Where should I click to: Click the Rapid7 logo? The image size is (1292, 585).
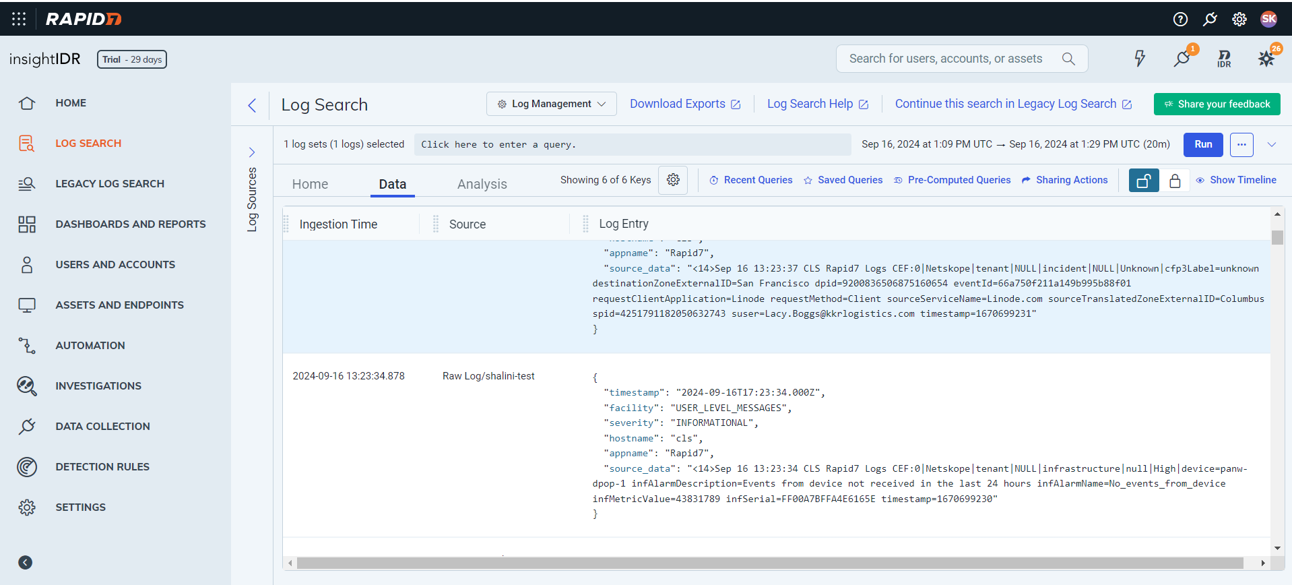[x=84, y=19]
